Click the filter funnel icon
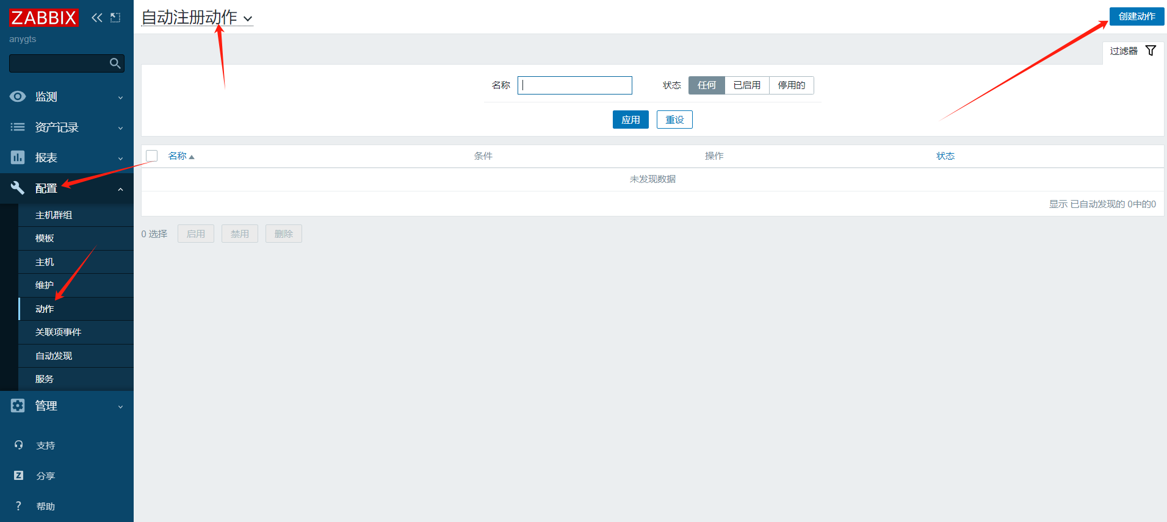1167x522 pixels. pos(1151,51)
